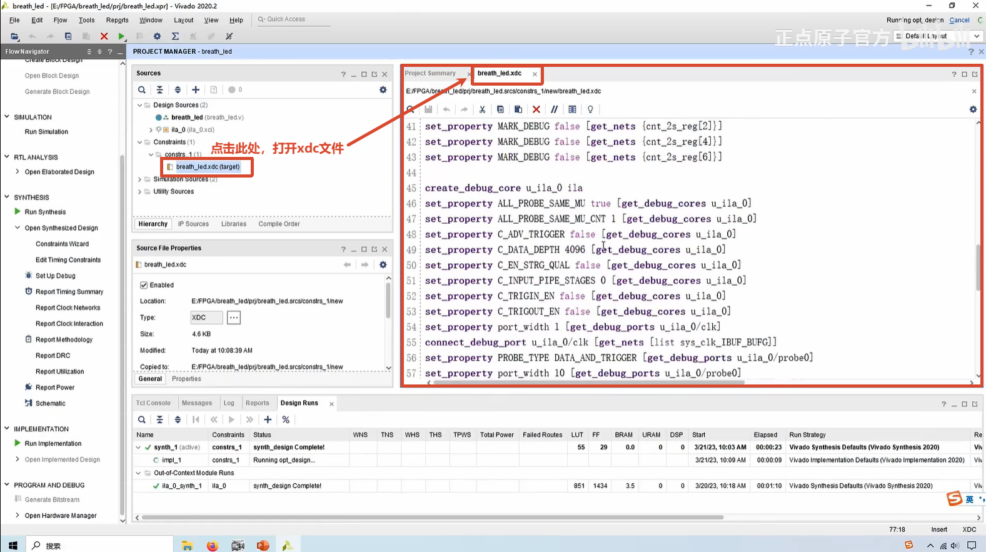
Task: Expand the Utility Sources node
Action: [x=139, y=192]
